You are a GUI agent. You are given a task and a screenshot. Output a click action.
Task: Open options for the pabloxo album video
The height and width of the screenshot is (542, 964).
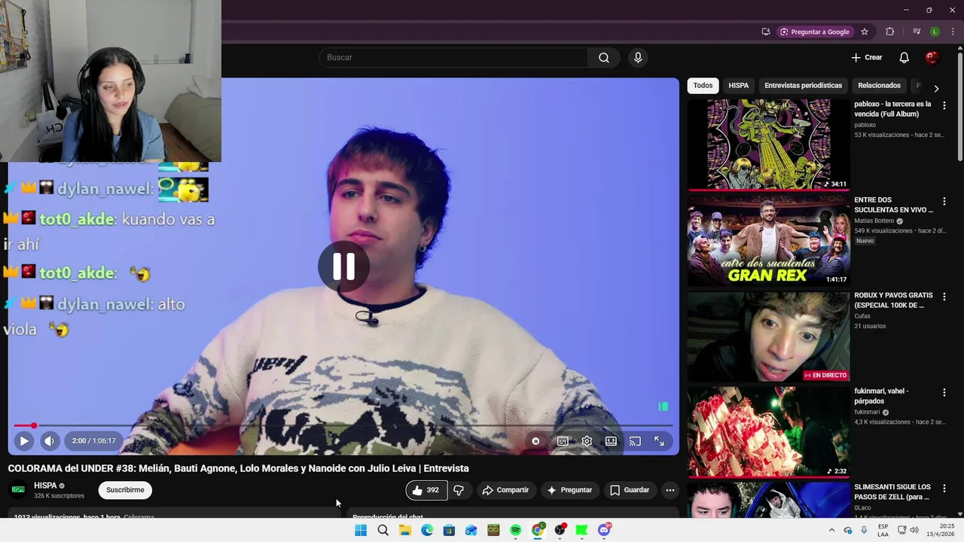[944, 105]
